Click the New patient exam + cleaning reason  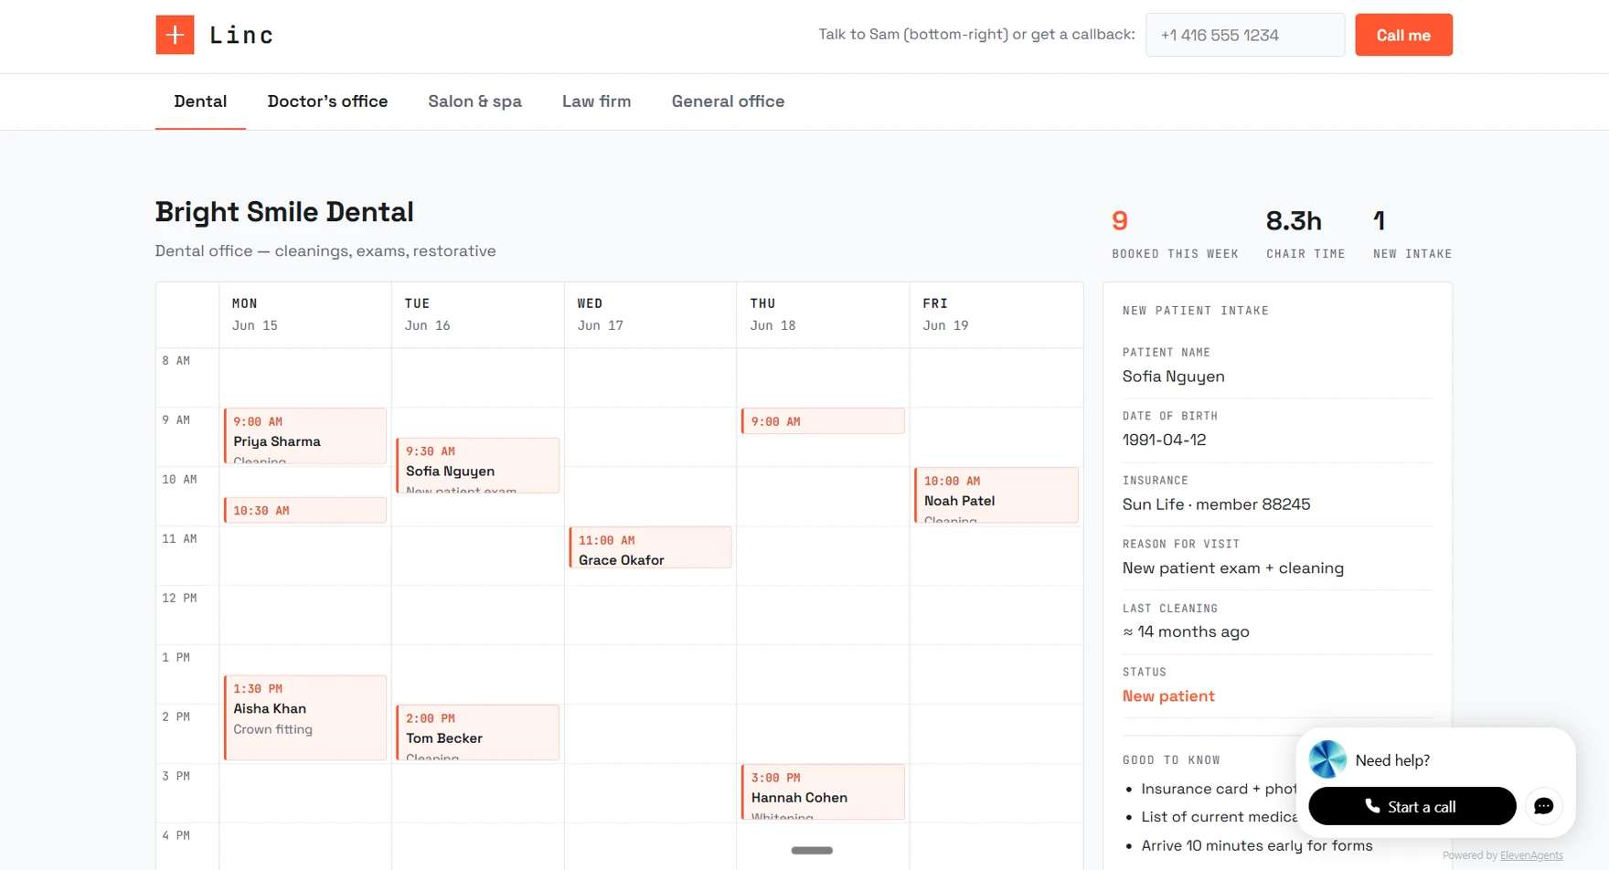(x=1232, y=568)
